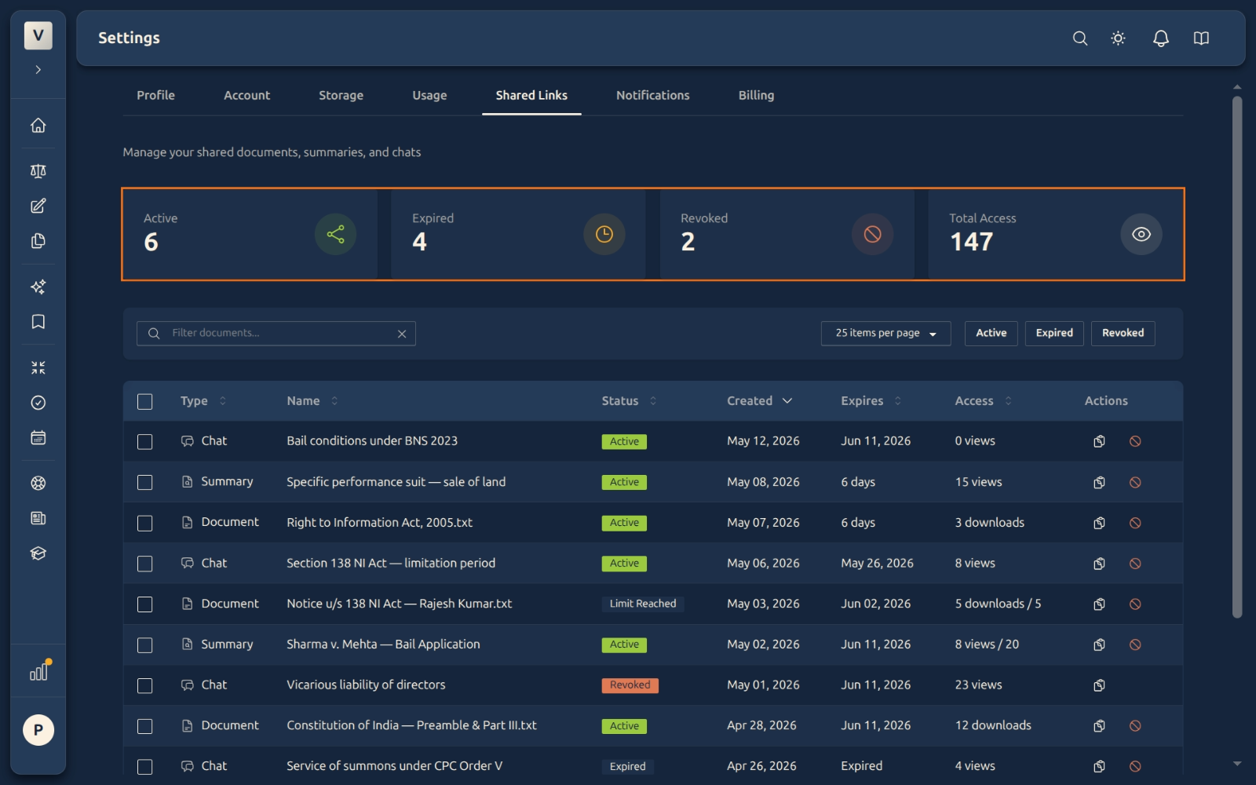
Task: Click the V logo in sidebar
Action: (38, 35)
